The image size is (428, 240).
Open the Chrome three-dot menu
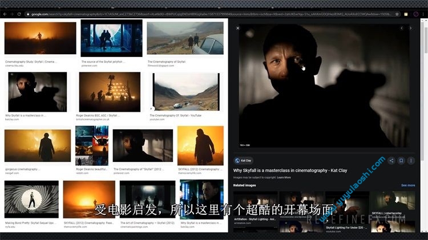423,14
